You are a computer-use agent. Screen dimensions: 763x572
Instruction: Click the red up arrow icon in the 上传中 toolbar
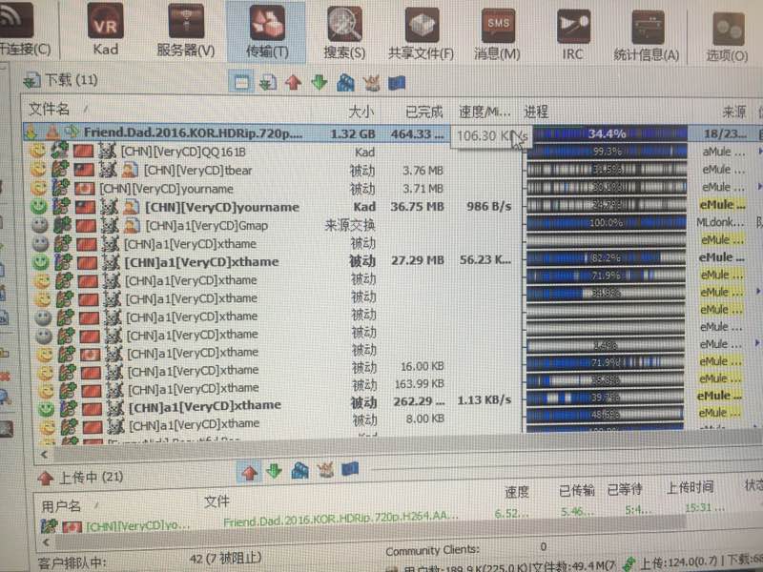pyautogui.click(x=249, y=471)
